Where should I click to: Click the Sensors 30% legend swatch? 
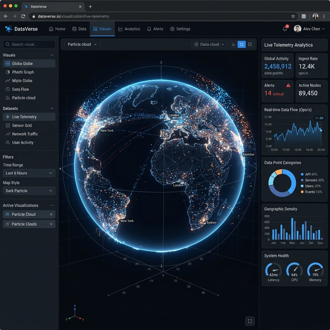(x=302, y=180)
